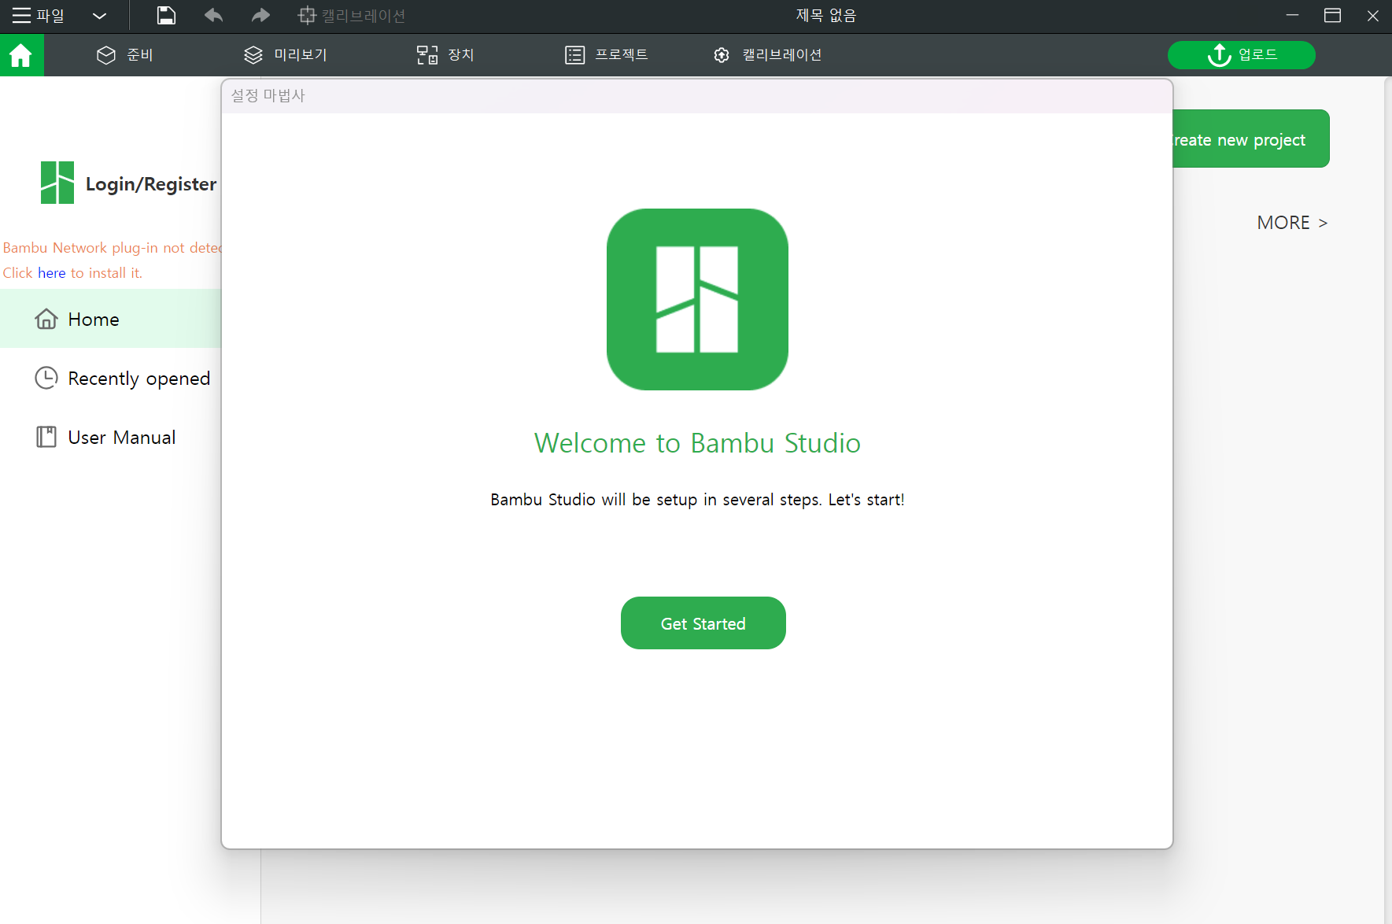Click the 'Bambu Studio will be setup' text
1392x924 pixels.
(697, 500)
